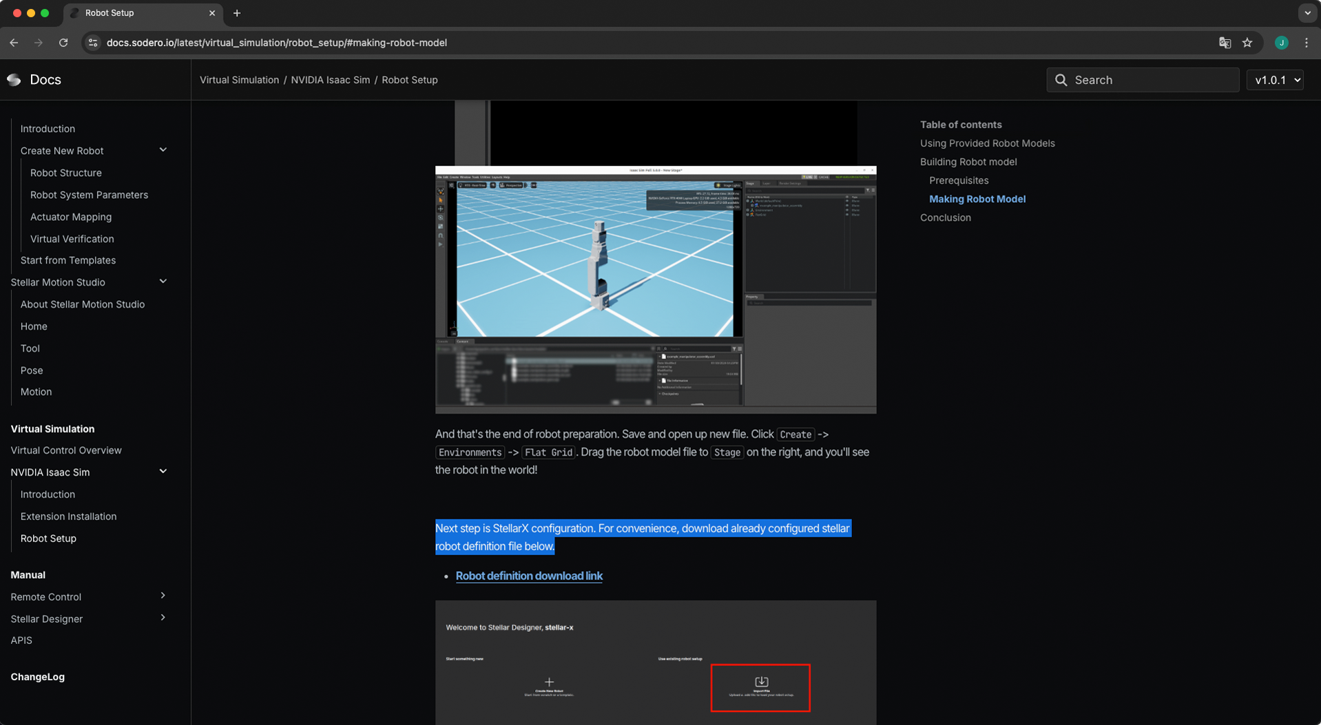The image size is (1321, 725).
Task: Open Virtual Control Overview
Action: [x=66, y=450]
